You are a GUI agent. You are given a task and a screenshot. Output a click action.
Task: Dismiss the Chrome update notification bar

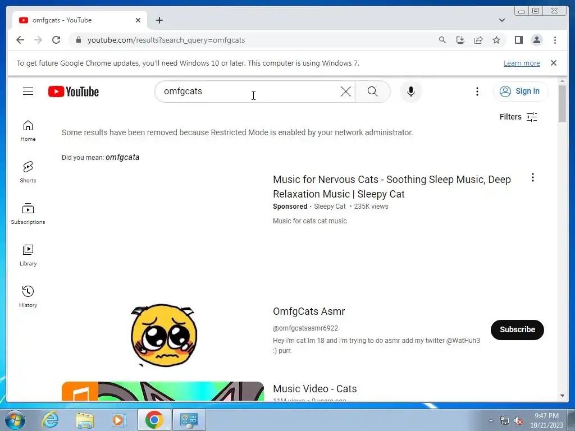(x=553, y=63)
